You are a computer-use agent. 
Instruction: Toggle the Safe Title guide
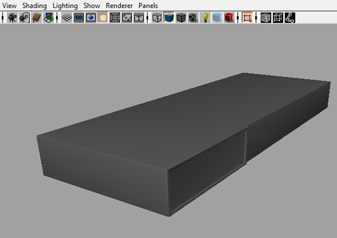click(x=139, y=17)
